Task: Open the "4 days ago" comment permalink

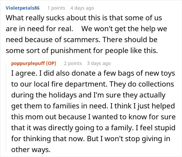Action: (82, 8)
